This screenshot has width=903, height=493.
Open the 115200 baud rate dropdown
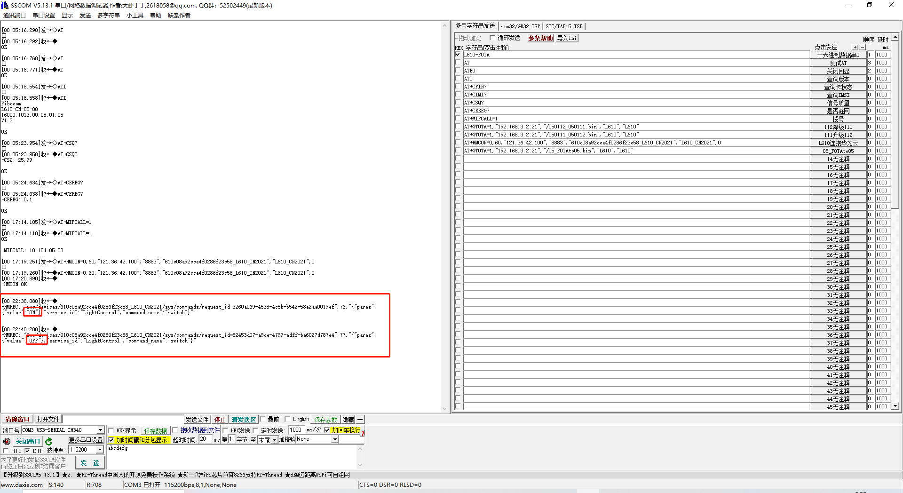(100, 450)
